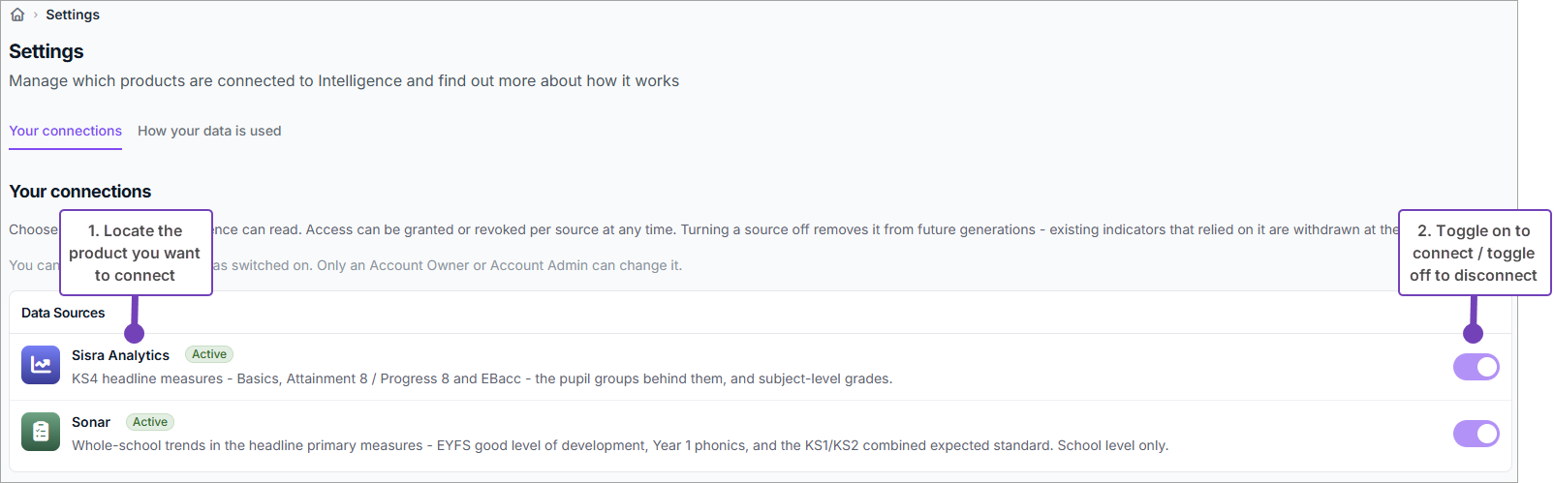Select the Your connections tab
Screen dimensions: 1554x483
pos(66,131)
